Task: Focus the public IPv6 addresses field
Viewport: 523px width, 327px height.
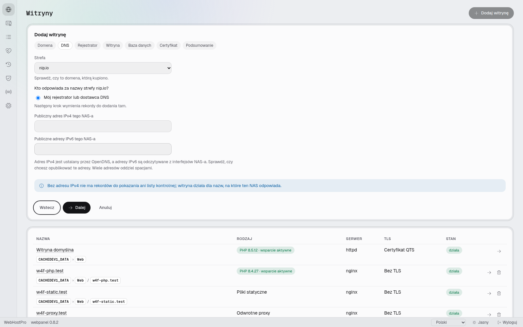Action: [x=103, y=149]
